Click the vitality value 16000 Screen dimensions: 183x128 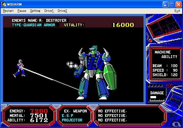click(123, 25)
